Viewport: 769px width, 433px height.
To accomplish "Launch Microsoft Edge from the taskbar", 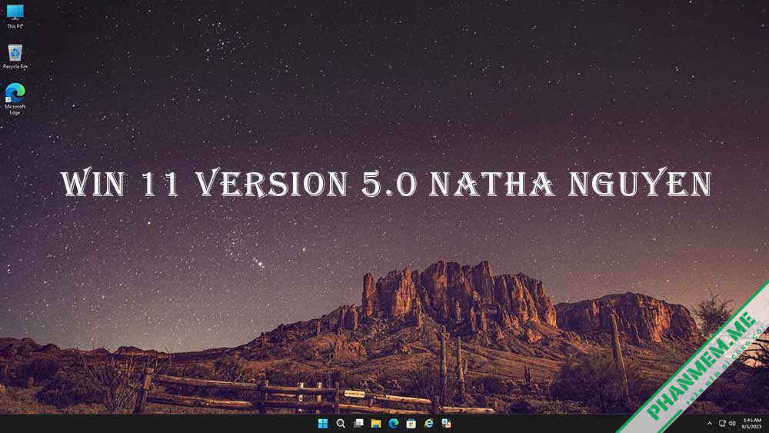I will point(393,423).
